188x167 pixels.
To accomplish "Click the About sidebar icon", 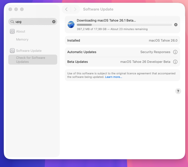I will (12, 31).
